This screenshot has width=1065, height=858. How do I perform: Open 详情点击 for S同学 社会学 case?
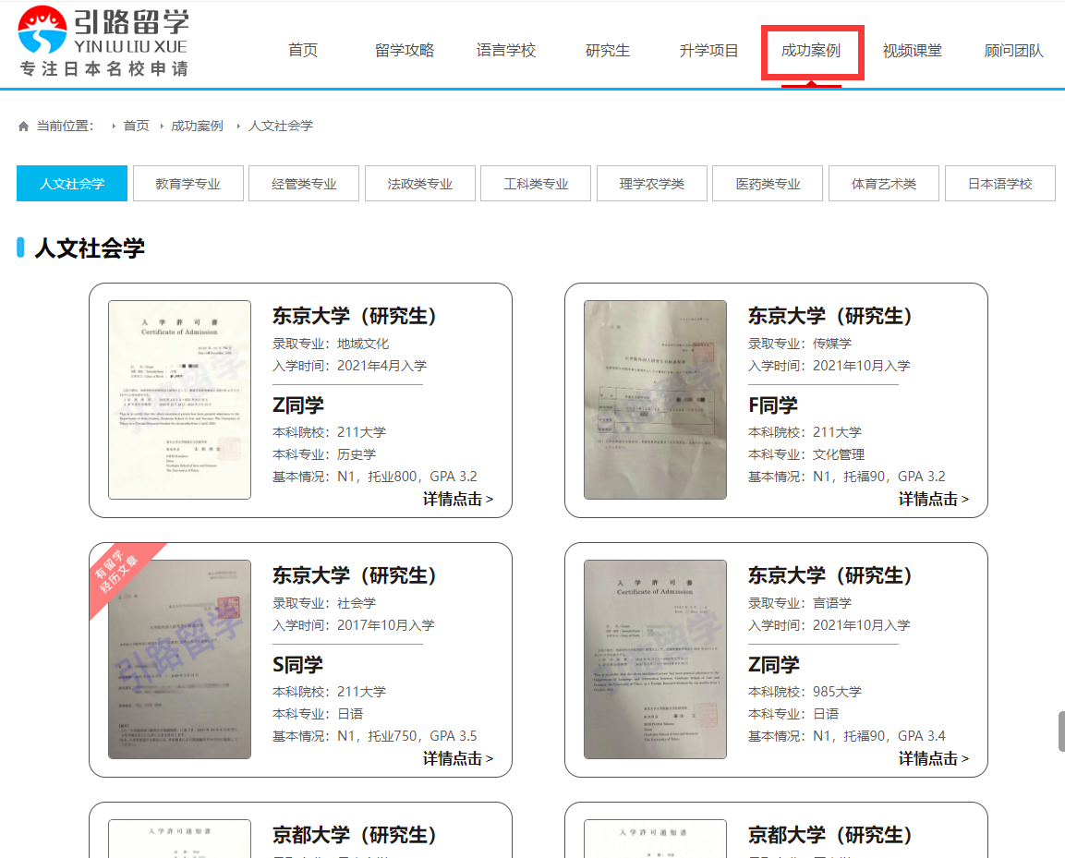[458, 759]
